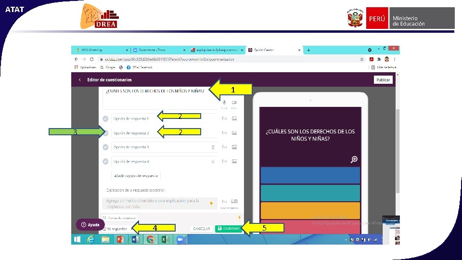Open the Lista de lectura panel
Screen dimensions: 462x260
click(x=384, y=67)
